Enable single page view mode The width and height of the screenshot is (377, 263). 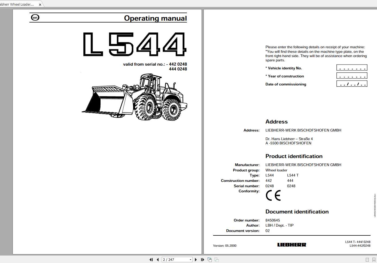click(x=367, y=260)
